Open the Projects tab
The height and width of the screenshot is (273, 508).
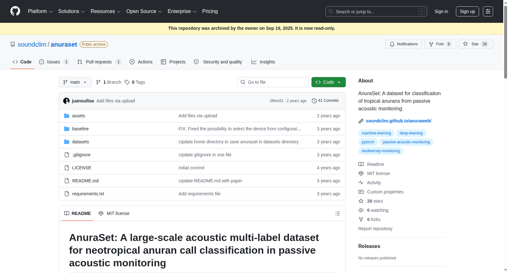[173, 62]
